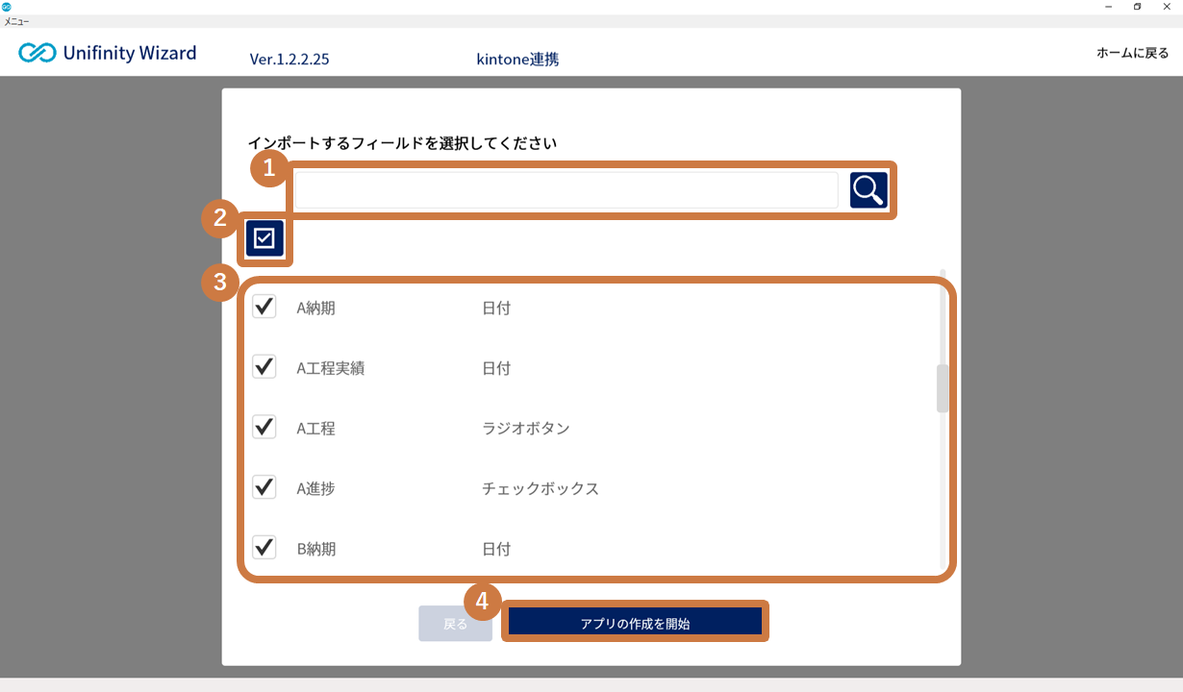Image resolution: width=1183 pixels, height=692 pixels.
Task: Toggle the select-all fields checkbox icon
Action: pyautogui.click(x=264, y=238)
